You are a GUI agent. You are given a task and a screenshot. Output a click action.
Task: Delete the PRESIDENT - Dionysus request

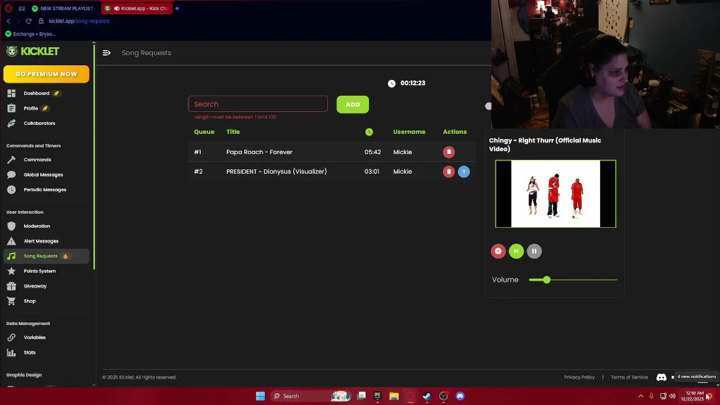point(449,172)
